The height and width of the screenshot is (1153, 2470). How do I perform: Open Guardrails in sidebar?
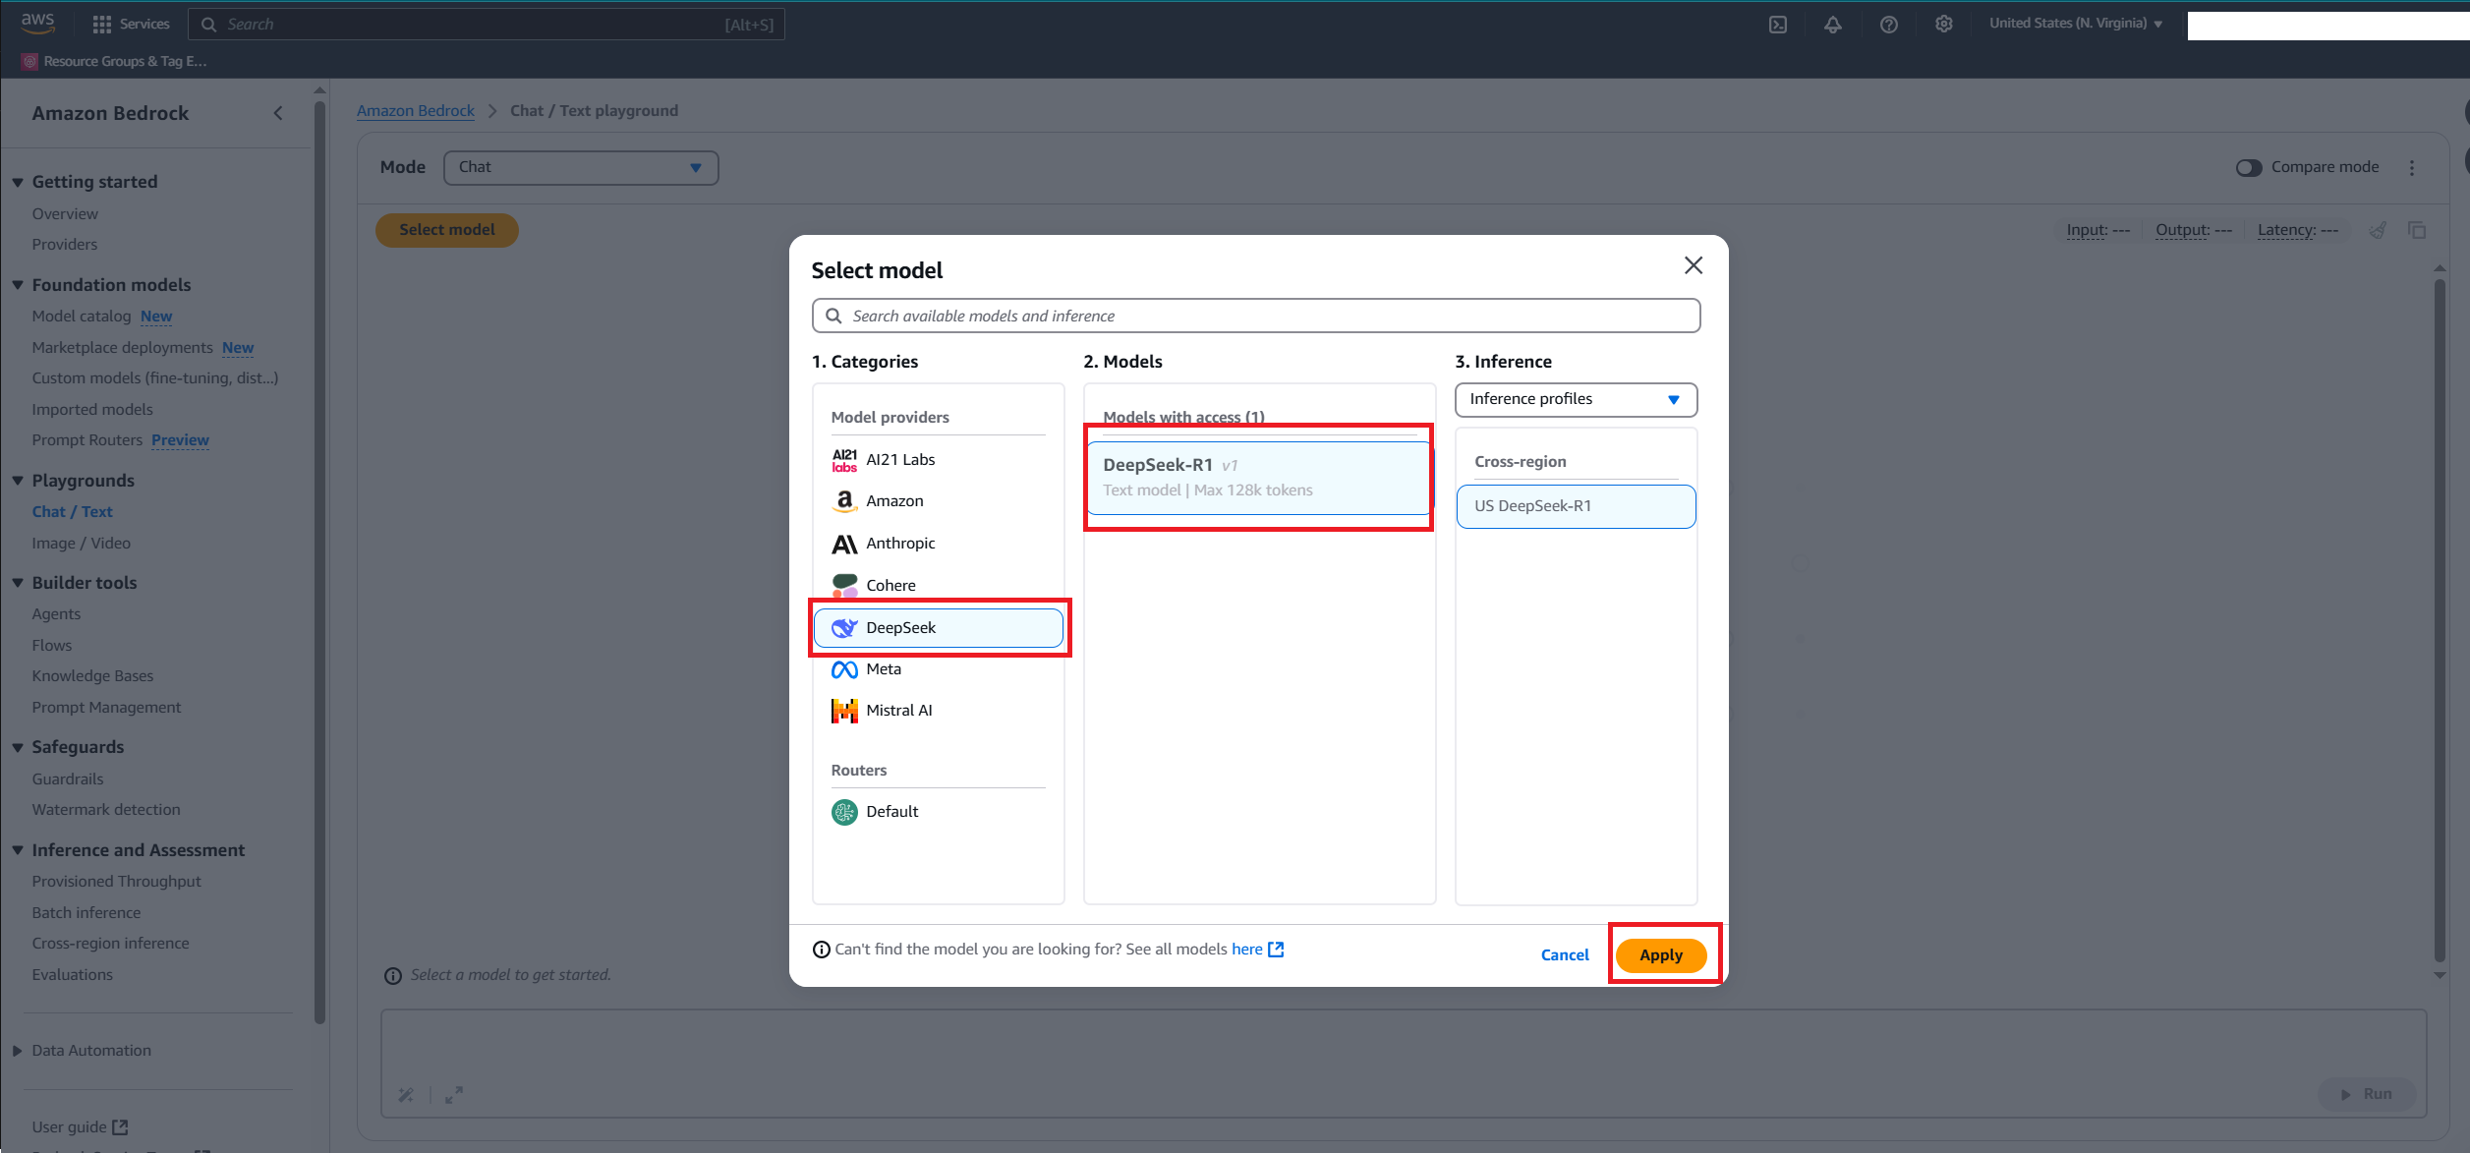coord(67,779)
